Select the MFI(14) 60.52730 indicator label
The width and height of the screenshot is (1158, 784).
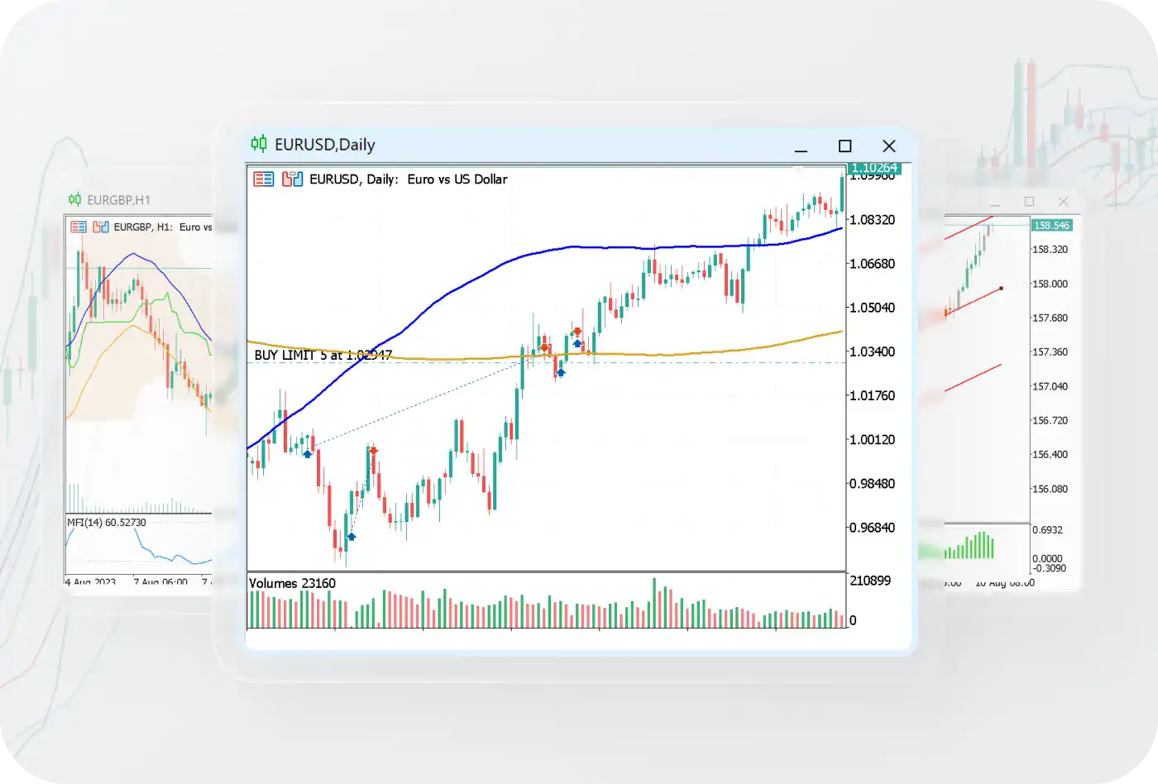[107, 523]
